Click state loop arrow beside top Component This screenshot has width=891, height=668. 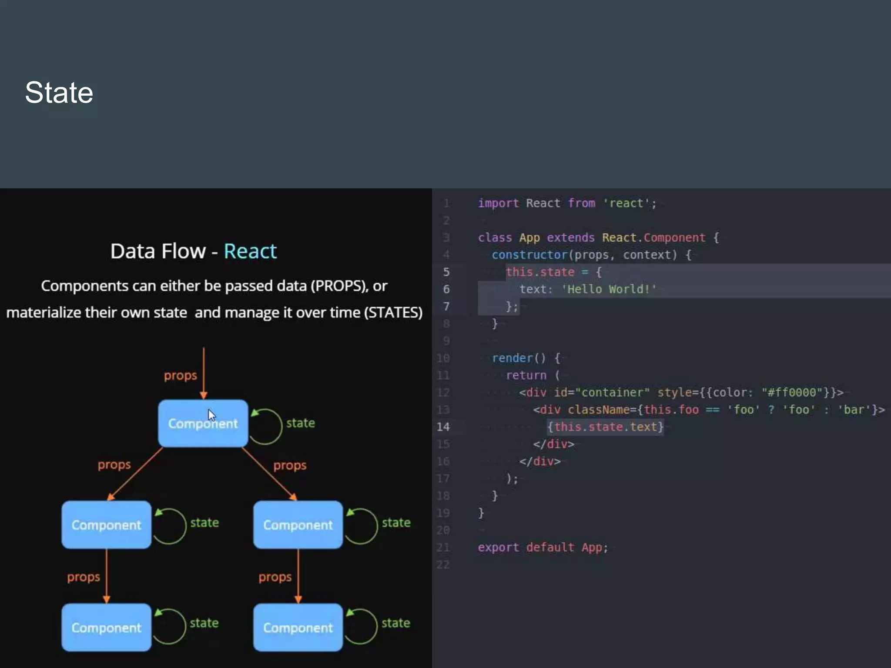click(x=266, y=426)
